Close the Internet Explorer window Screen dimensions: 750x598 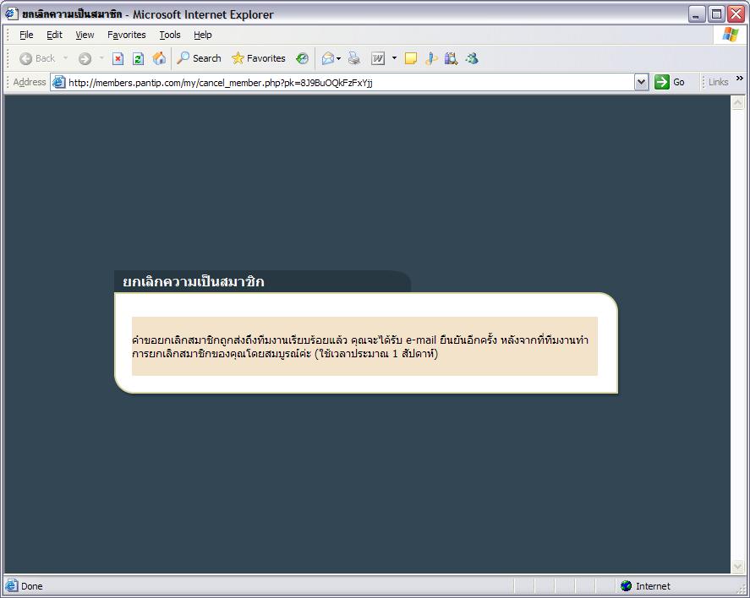click(736, 14)
